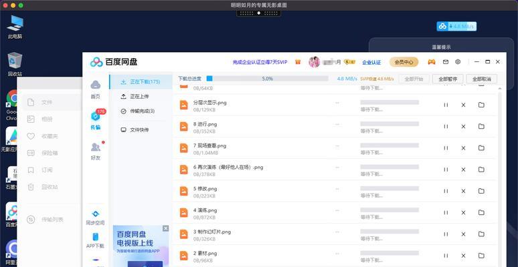518x267 pixels.
Task: Click the download list vertical scrollbar
Action: tap(499, 178)
